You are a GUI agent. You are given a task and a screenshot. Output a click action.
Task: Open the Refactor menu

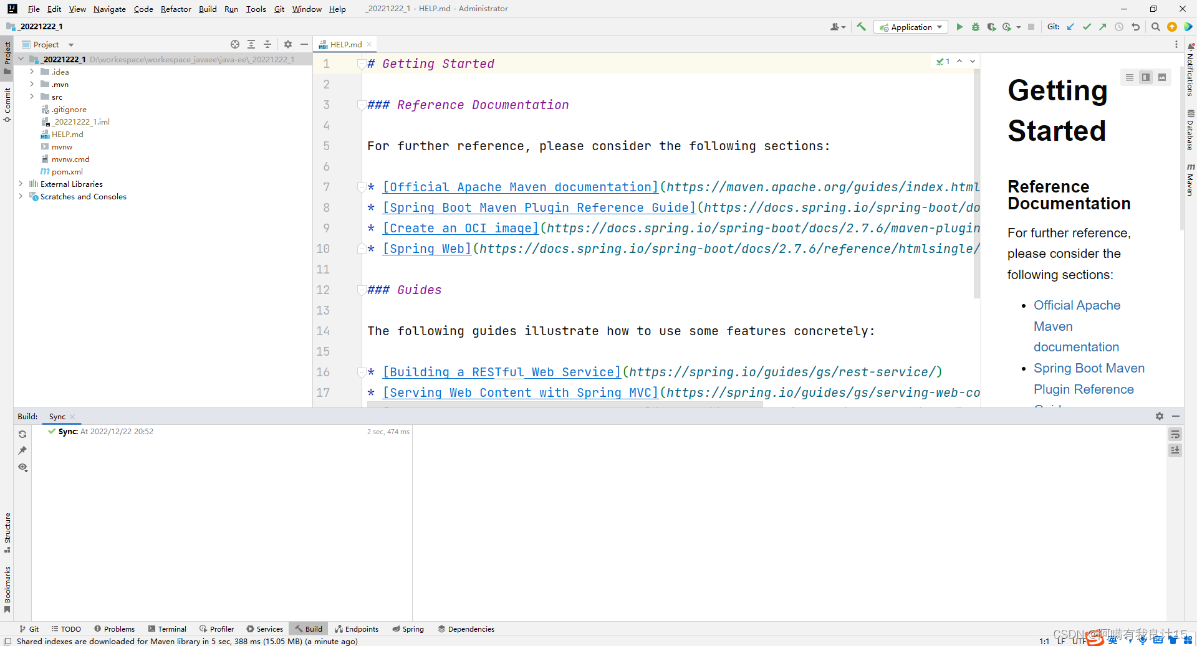coord(176,9)
